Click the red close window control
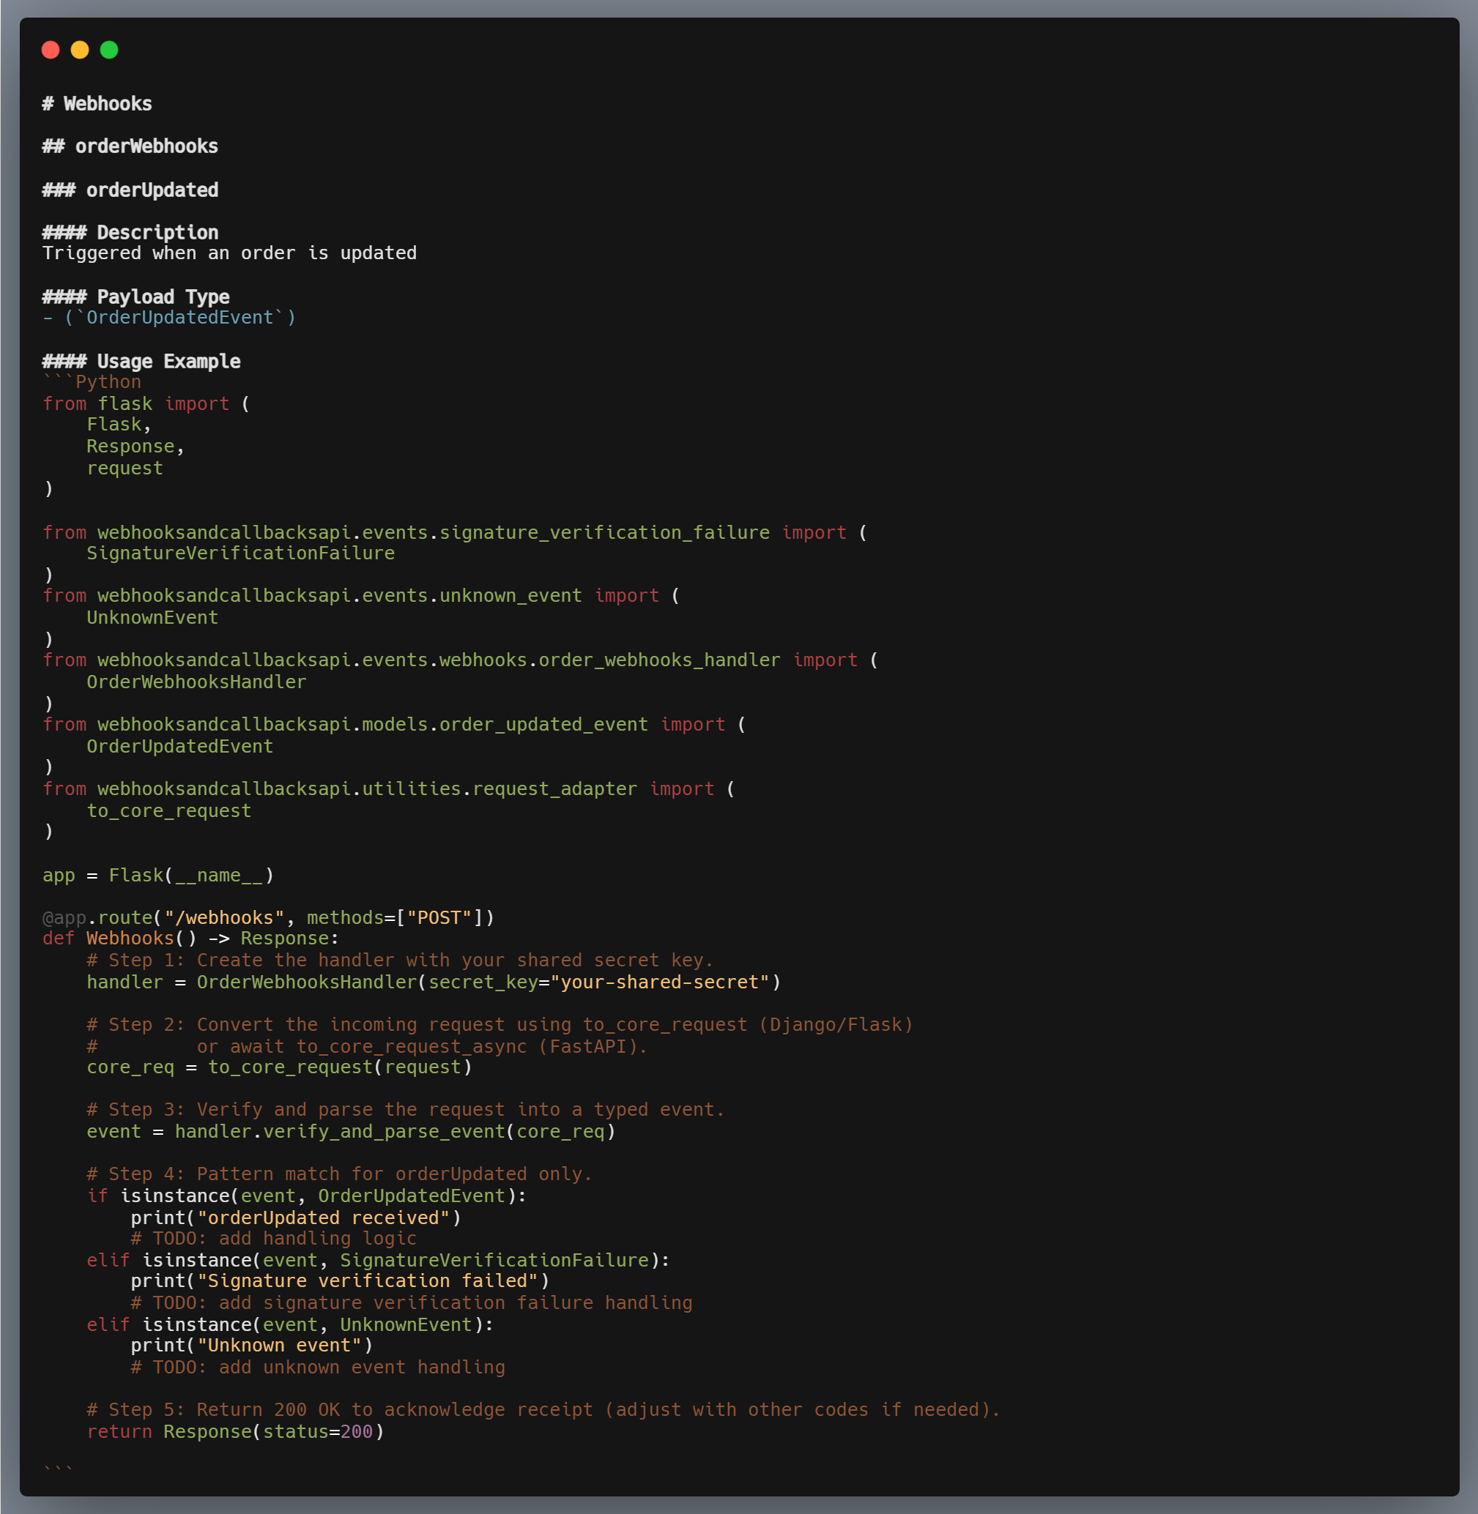The width and height of the screenshot is (1478, 1514). [x=51, y=49]
